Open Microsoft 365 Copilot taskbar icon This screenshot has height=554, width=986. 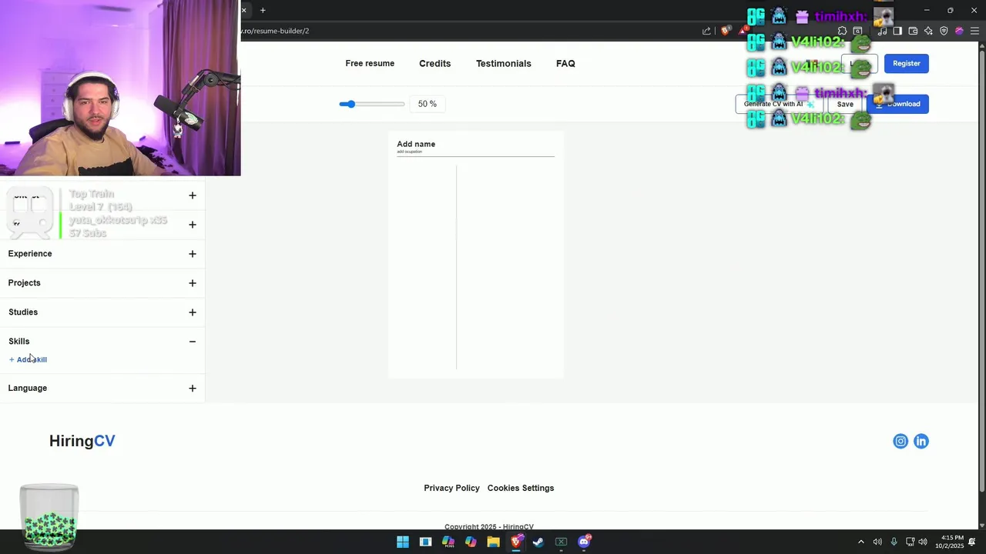click(448, 542)
